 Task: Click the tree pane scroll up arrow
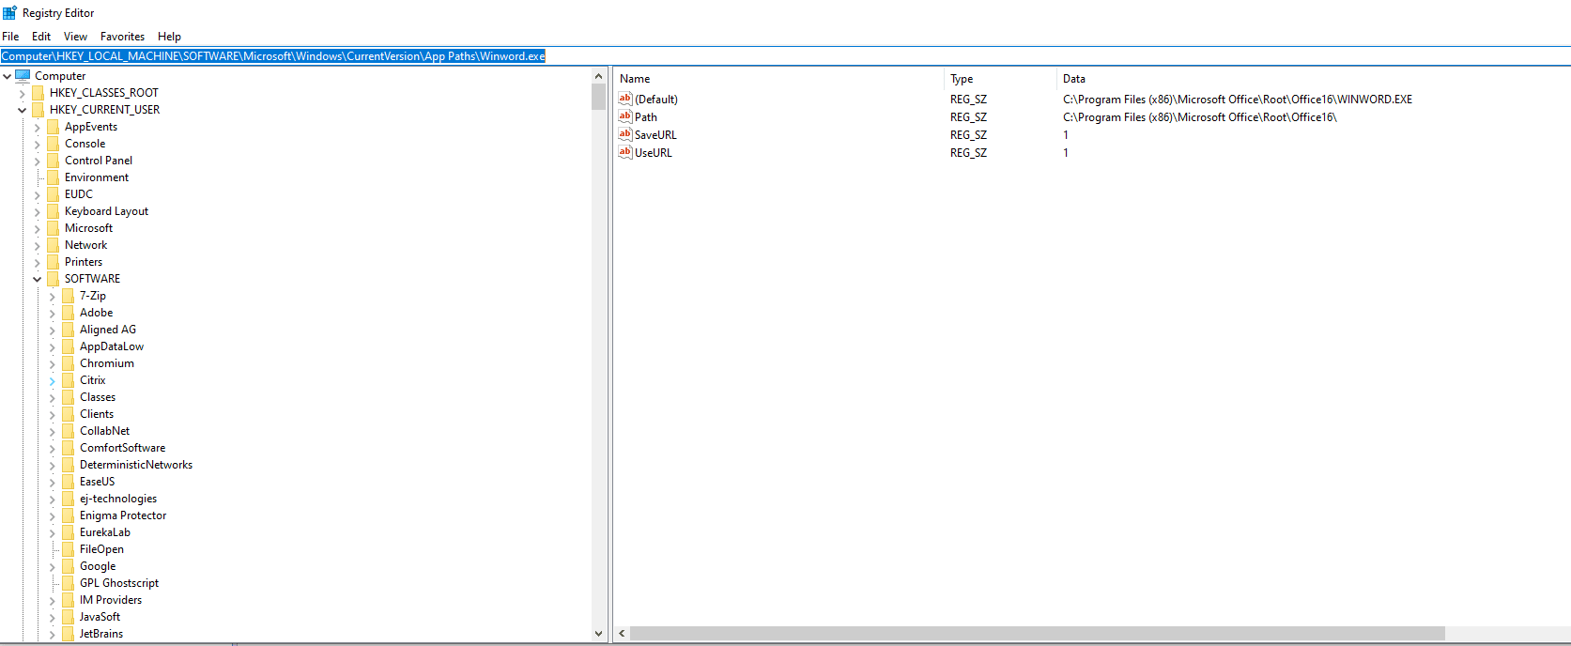click(599, 76)
